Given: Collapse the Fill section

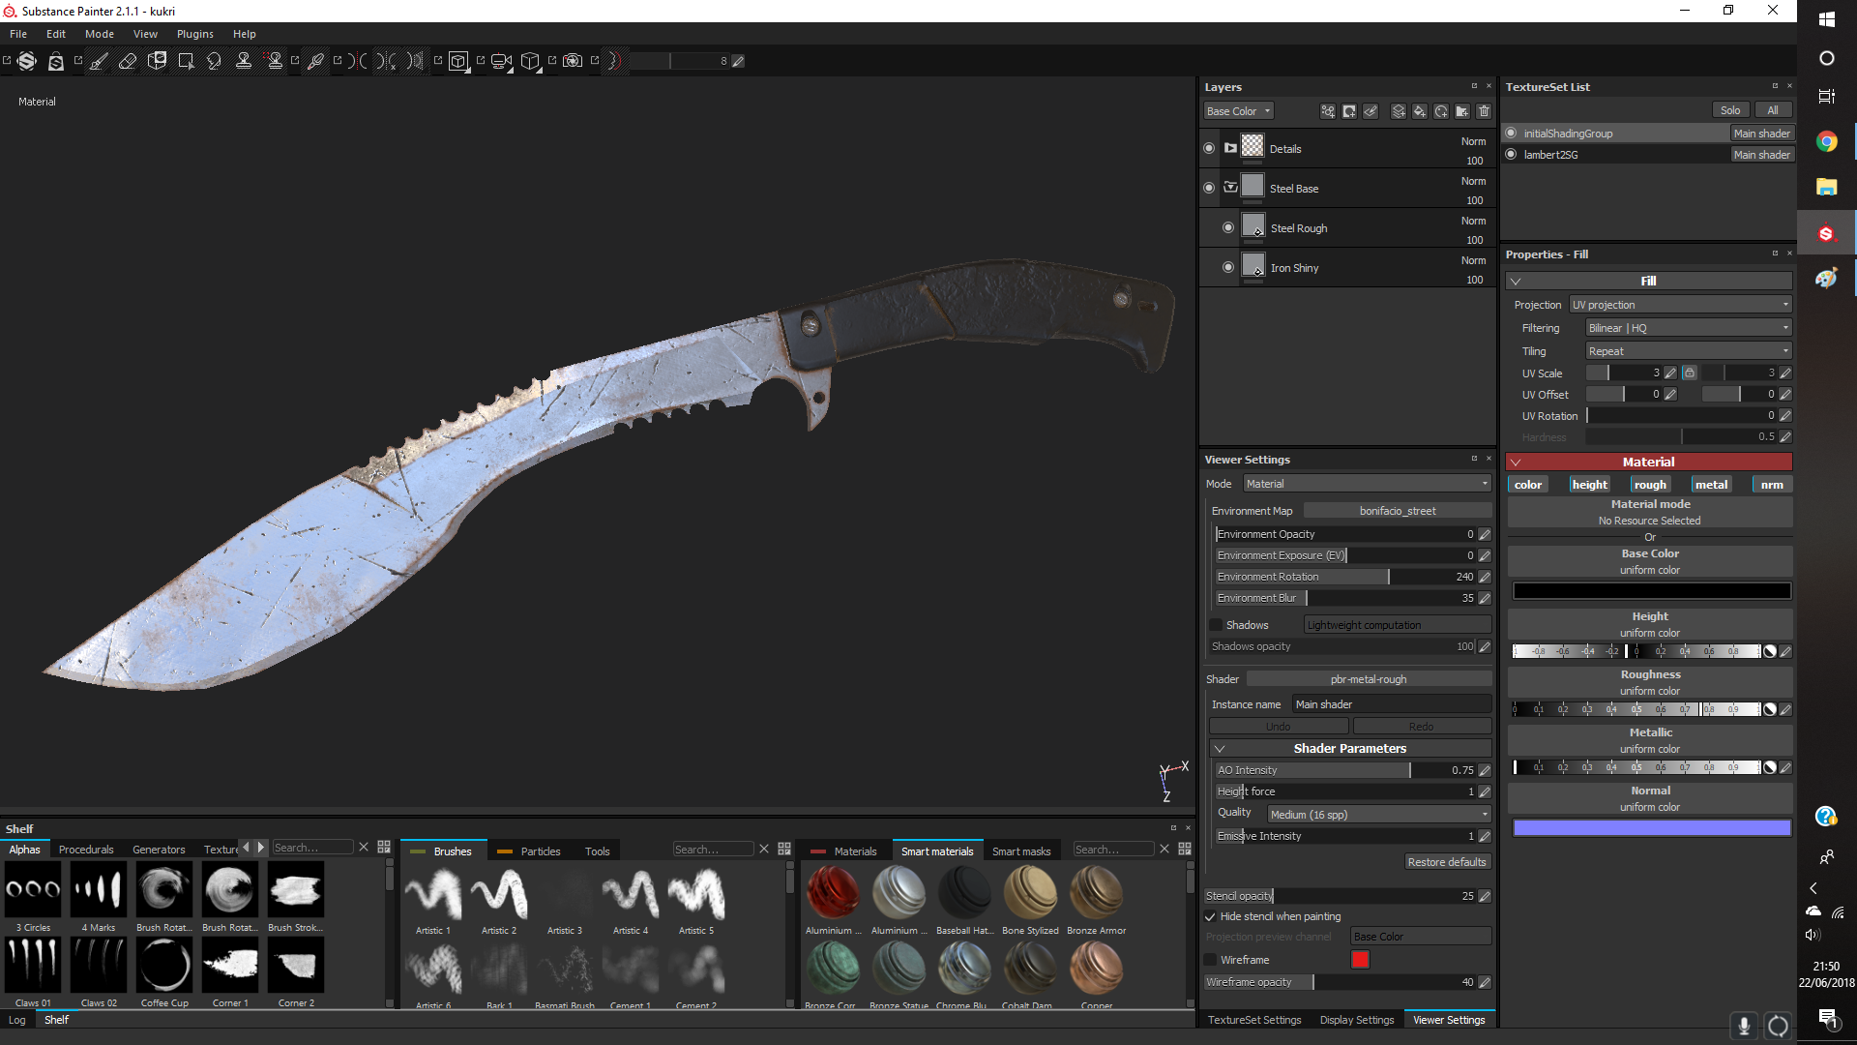Looking at the screenshot, I should pyautogui.click(x=1516, y=282).
